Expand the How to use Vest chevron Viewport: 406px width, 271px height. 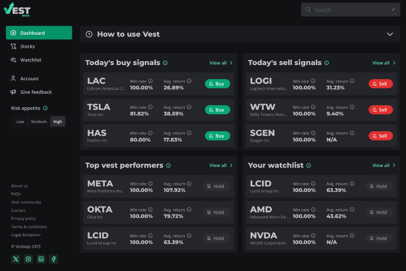(390, 34)
